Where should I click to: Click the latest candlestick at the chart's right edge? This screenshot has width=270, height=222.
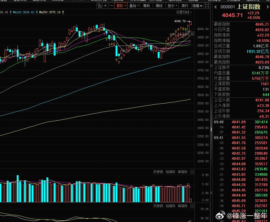click(191, 23)
